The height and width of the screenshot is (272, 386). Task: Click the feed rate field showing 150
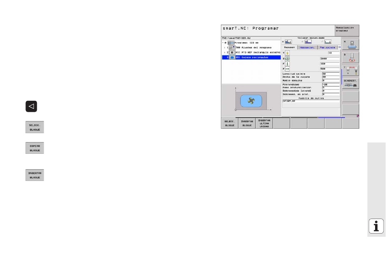tap(330, 64)
